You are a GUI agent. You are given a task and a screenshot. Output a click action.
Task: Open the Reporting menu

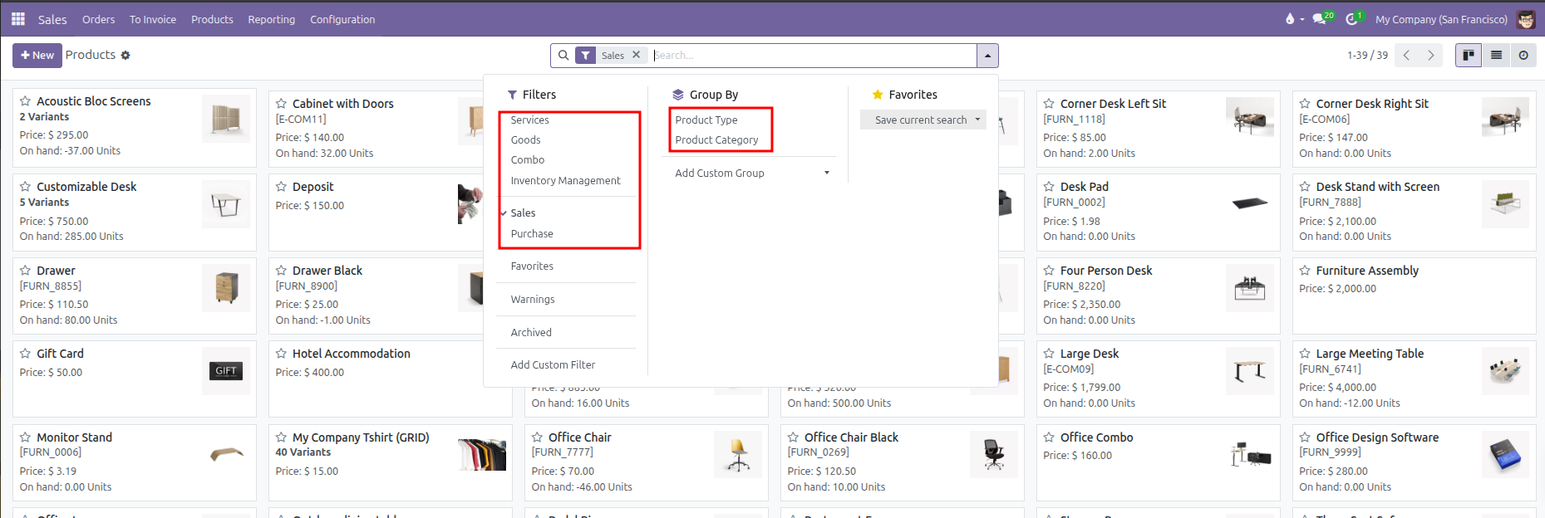[271, 19]
